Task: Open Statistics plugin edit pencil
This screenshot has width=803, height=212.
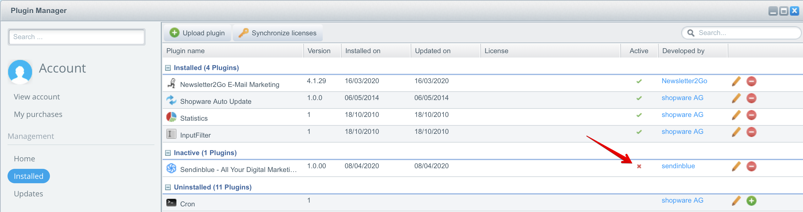Action: pyautogui.click(x=736, y=115)
